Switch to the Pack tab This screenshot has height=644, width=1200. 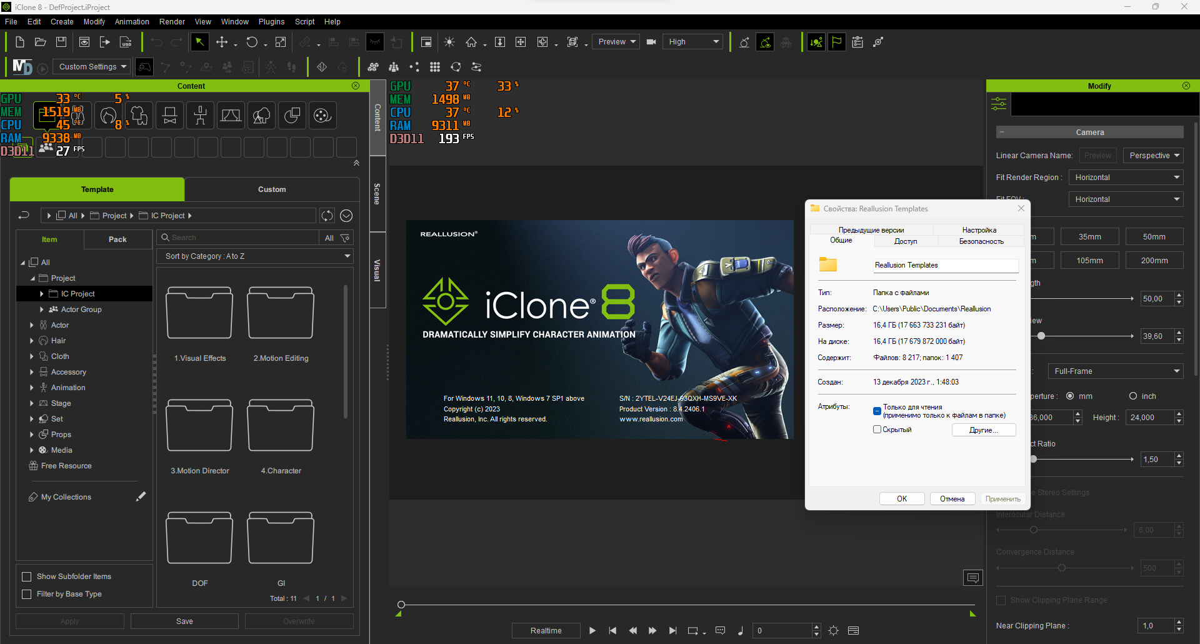click(x=117, y=239)
